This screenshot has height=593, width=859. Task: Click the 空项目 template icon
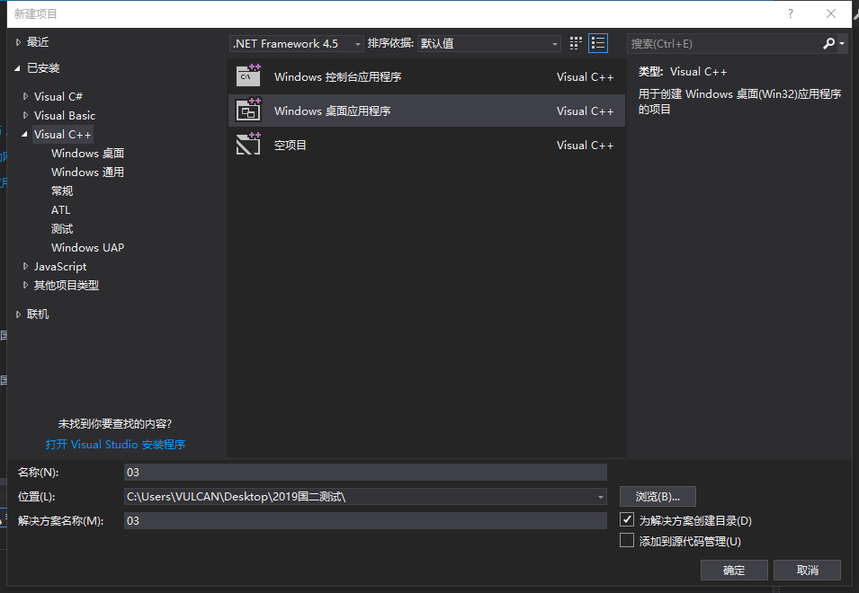click(x=248, y=145)
